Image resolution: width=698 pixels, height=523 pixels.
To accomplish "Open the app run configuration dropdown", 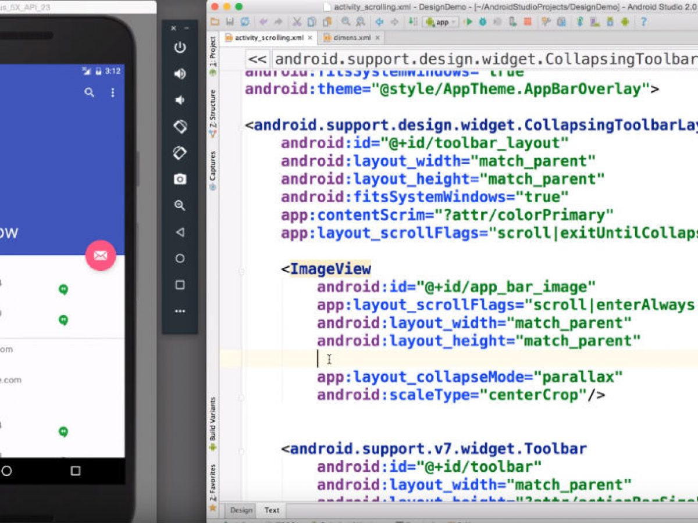I will (x=441, y=22).
